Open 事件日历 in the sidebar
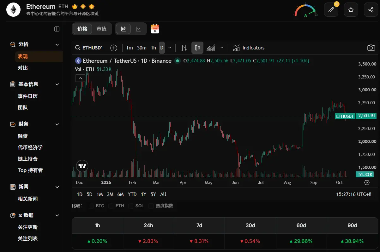Image resolution: width=380 pixels, height=252 pixels. (x=28, y=96)
